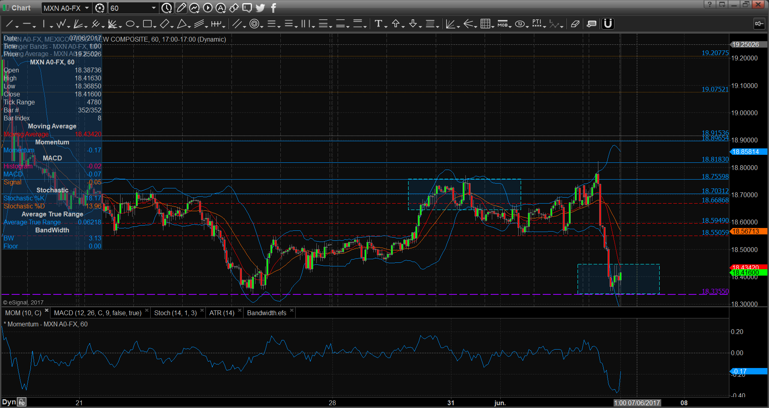Select the PTI tool
Screen dimensions: 769x408
537,24
